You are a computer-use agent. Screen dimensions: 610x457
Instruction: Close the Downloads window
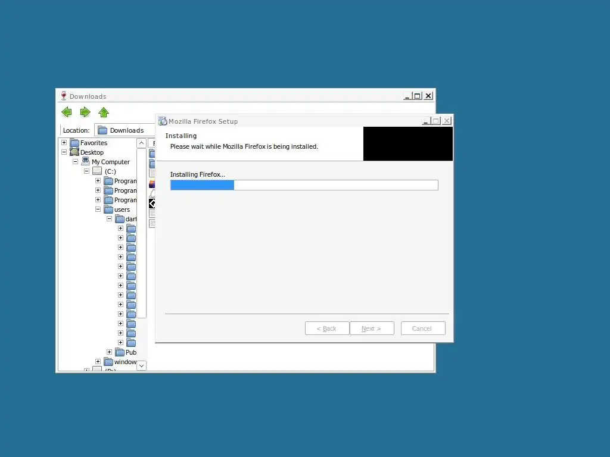pyautogui.click(x=428, y=96)
